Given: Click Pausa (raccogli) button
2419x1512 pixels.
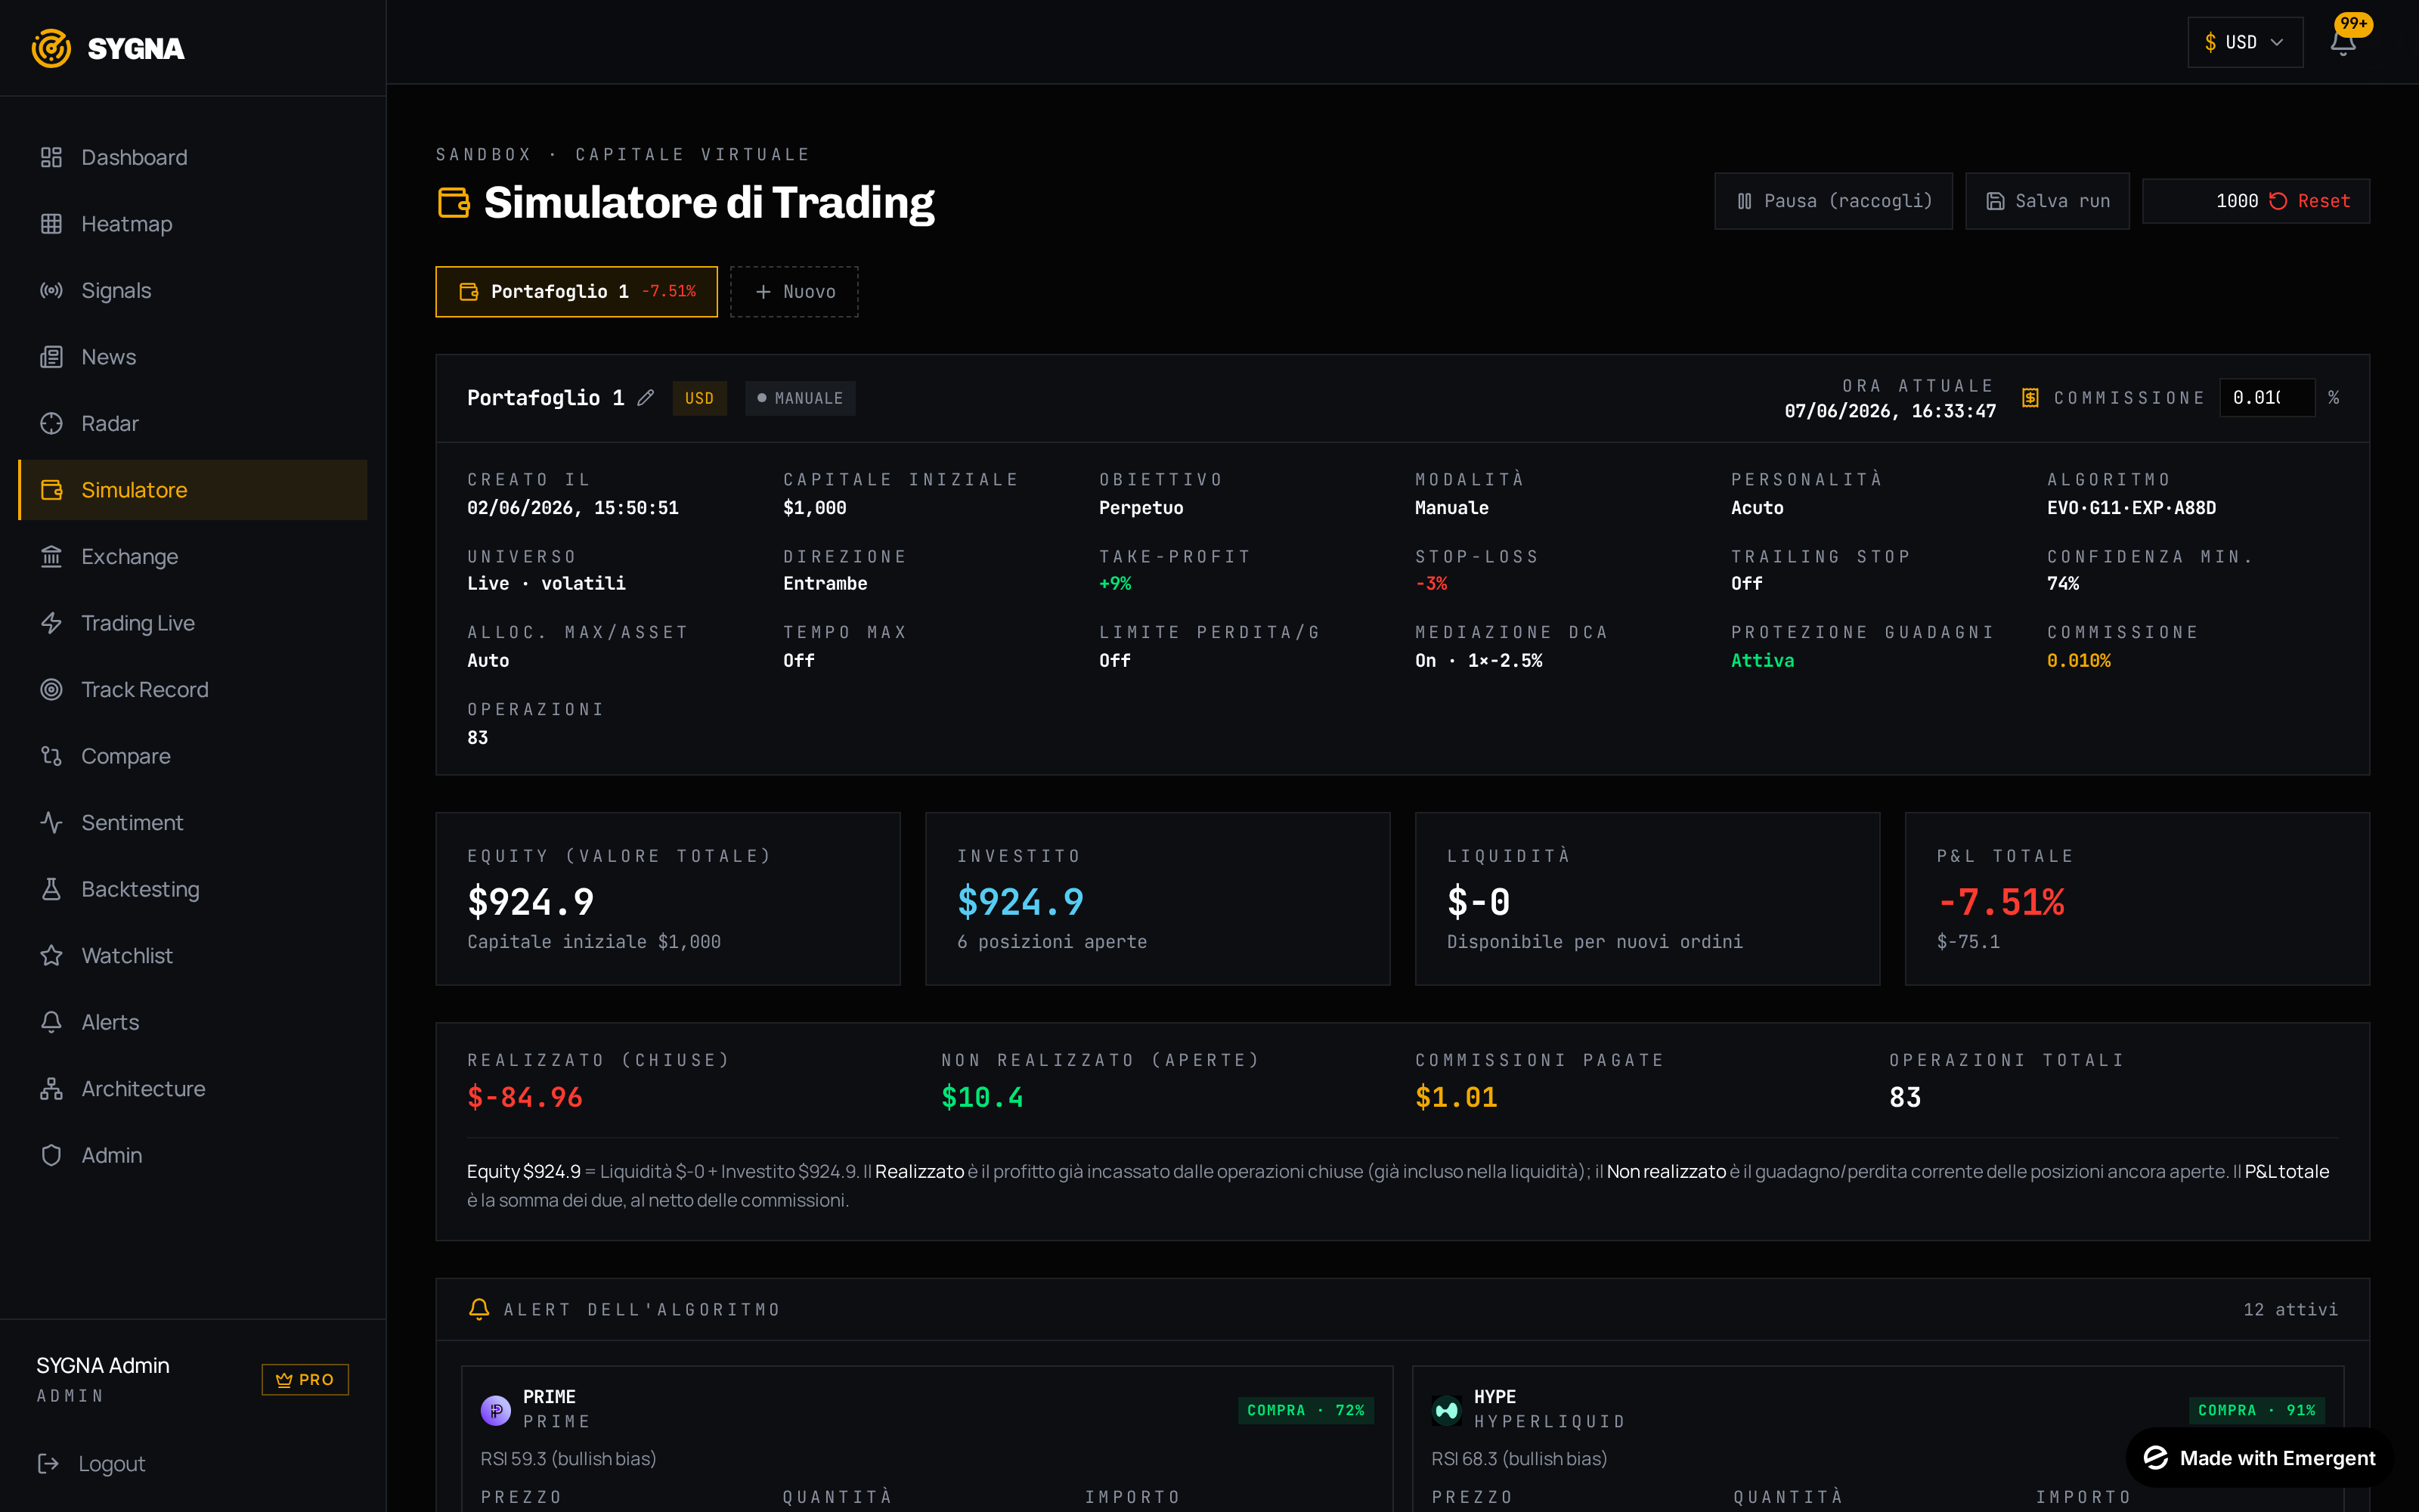Looking at the screenshot, I should (x=1833, y=201).
